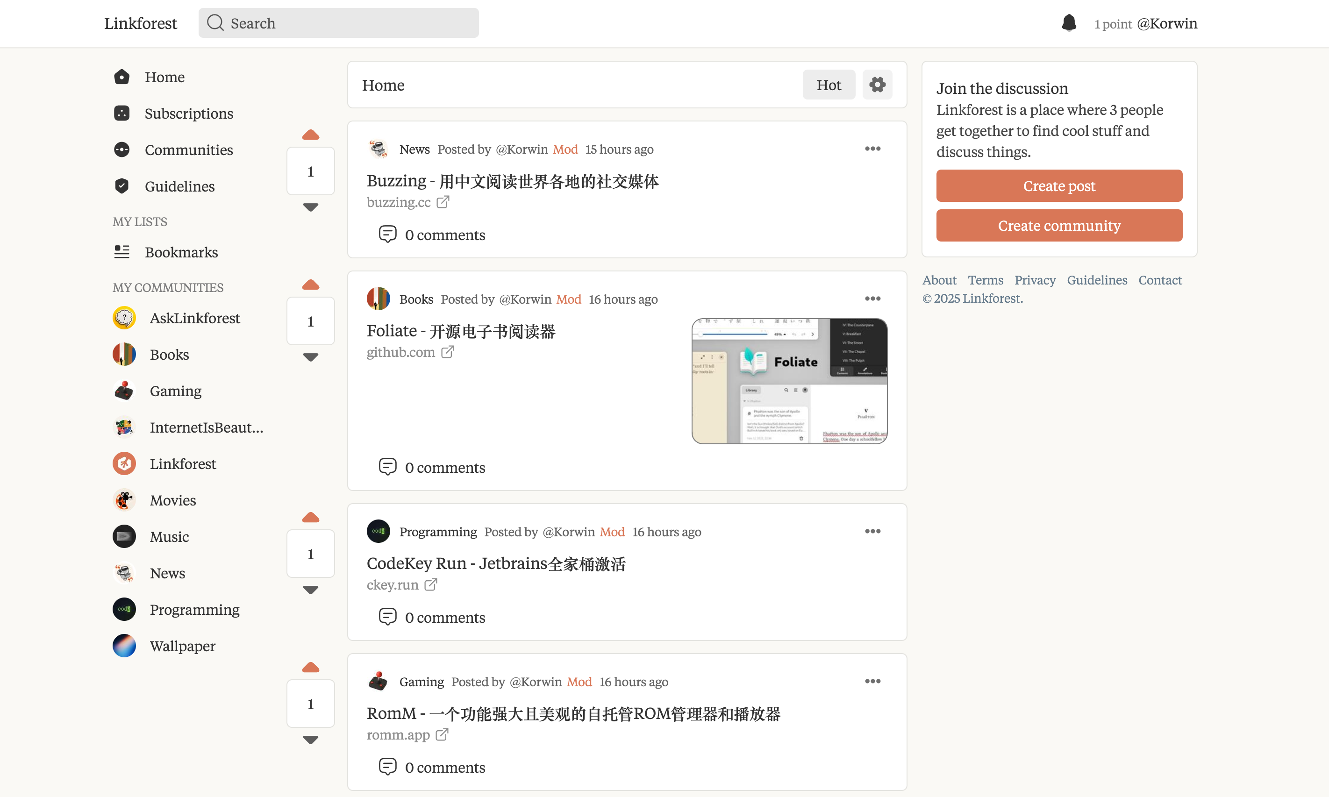This screenshot has height=797, width=1329.
Task: Click the comments icon on the Foliate post
Action: coord(387,467)
